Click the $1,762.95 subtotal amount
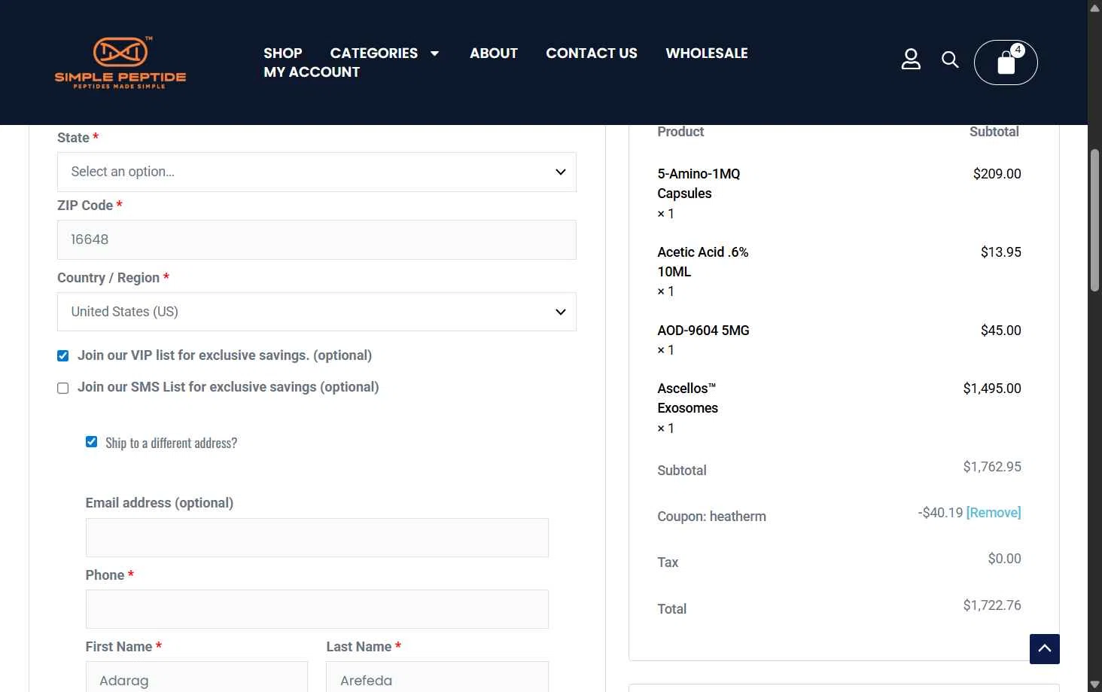 coord(992,467)
